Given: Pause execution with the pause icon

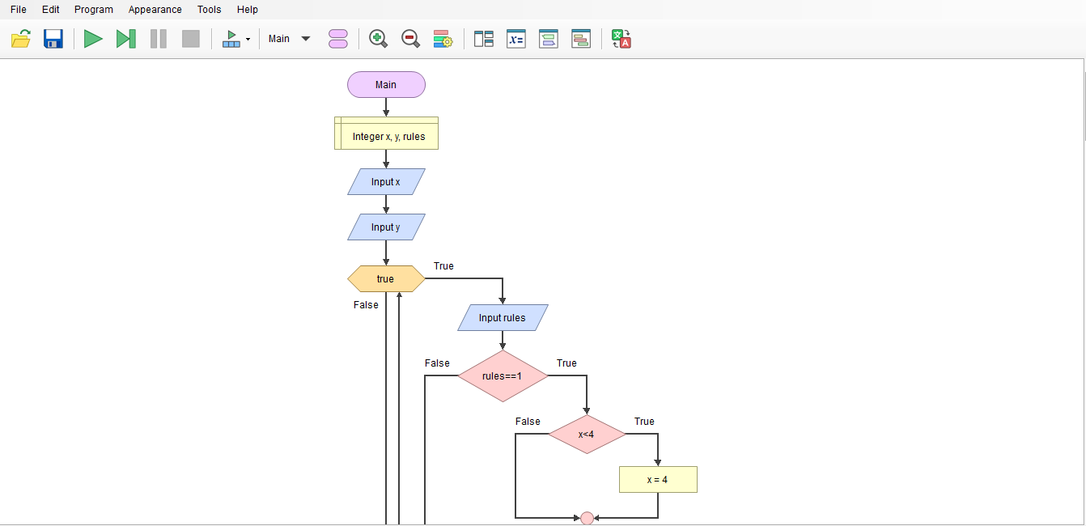Looking at the screenshot, I should (159, 39).
